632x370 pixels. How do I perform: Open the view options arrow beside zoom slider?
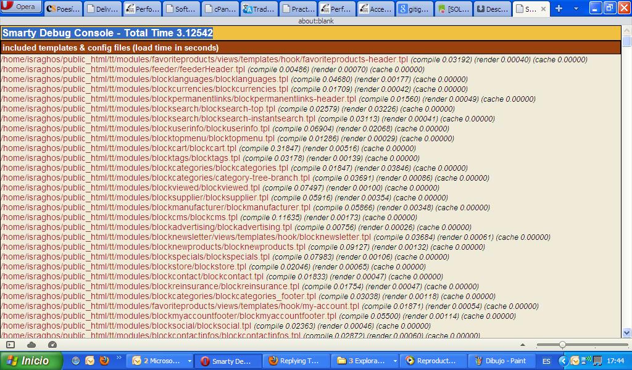523,345
